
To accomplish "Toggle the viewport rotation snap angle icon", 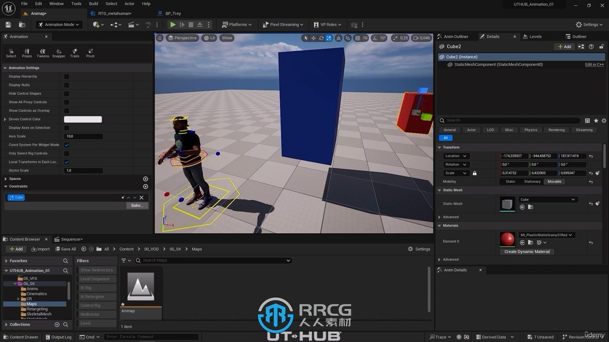I will click(375, 38).
